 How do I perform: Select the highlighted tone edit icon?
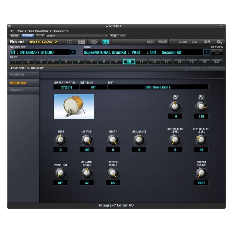coord(106,42)
